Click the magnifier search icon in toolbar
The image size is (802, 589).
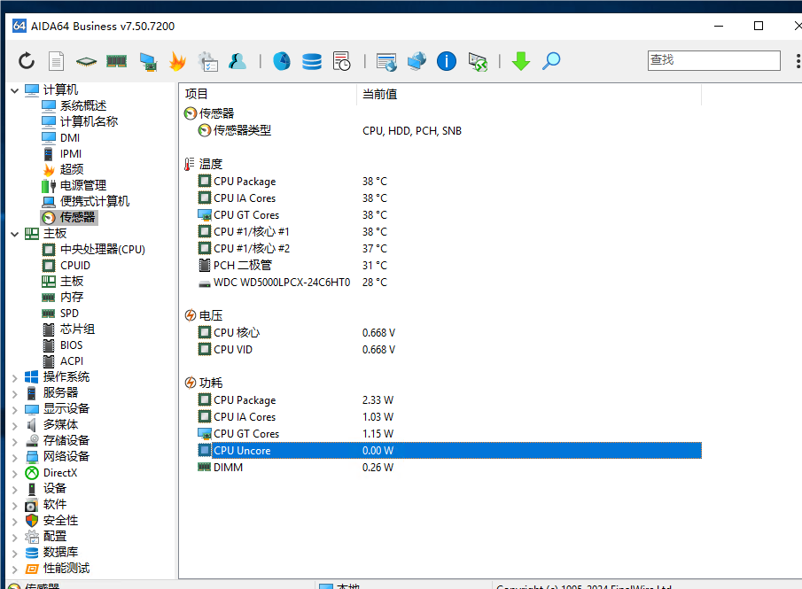(551, 61)
